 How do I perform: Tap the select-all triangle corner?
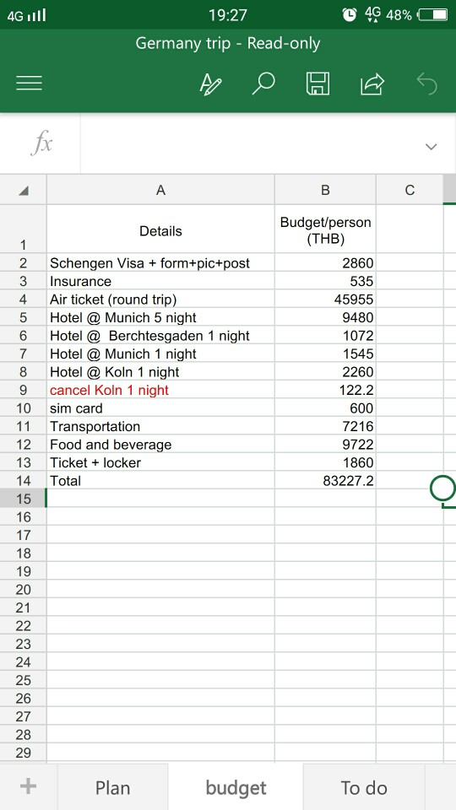(x=24, y=191)
